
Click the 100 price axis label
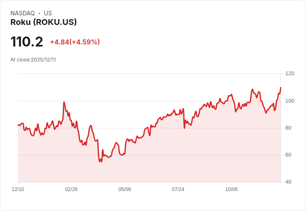[x=290, y=101]
